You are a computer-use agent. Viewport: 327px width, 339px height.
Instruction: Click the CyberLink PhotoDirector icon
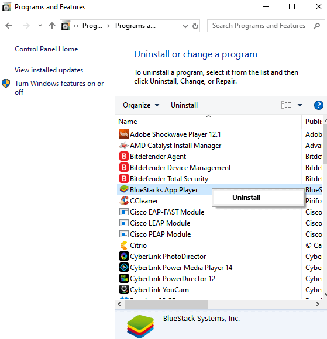pyautogui.click(x=124, y=257)
